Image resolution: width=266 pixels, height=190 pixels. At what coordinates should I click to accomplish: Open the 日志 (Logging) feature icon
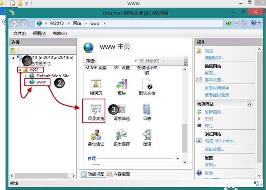click(x=147, y=112)
